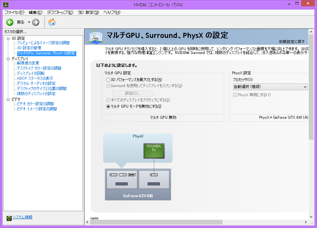Click the TOSHIBA-TV display icon

coord(154,151)
